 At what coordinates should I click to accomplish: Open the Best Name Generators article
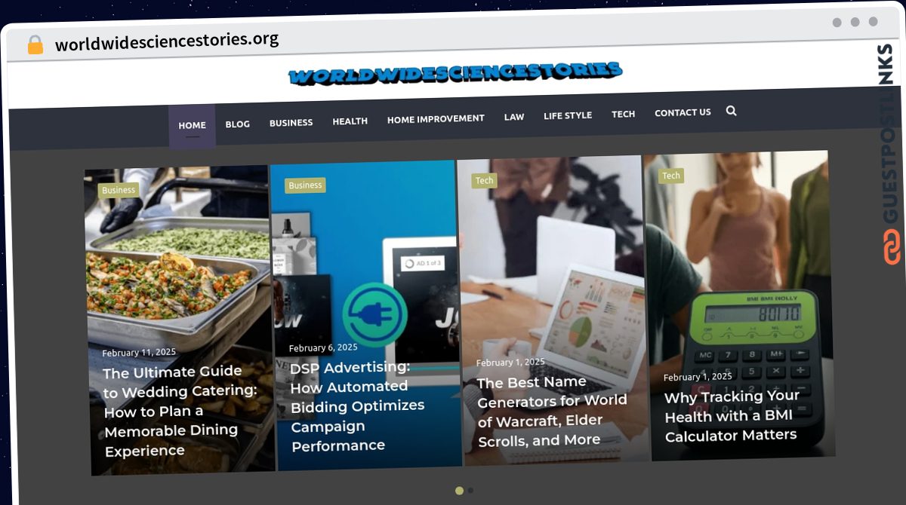tap(552, 412)
